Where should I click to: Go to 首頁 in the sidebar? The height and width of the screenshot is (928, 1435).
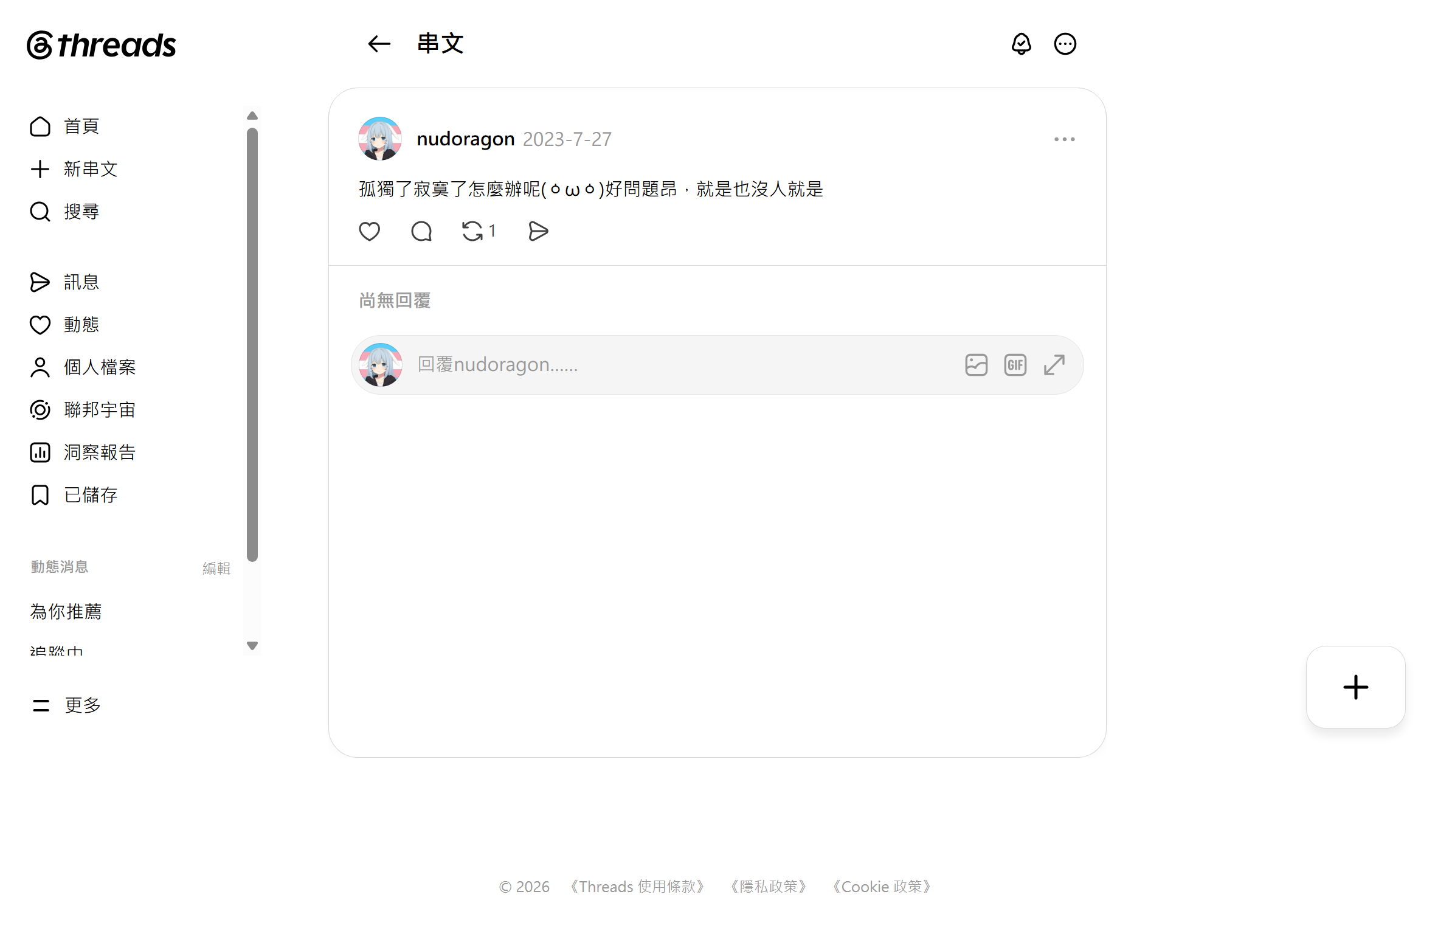click(x=65, y=126)
